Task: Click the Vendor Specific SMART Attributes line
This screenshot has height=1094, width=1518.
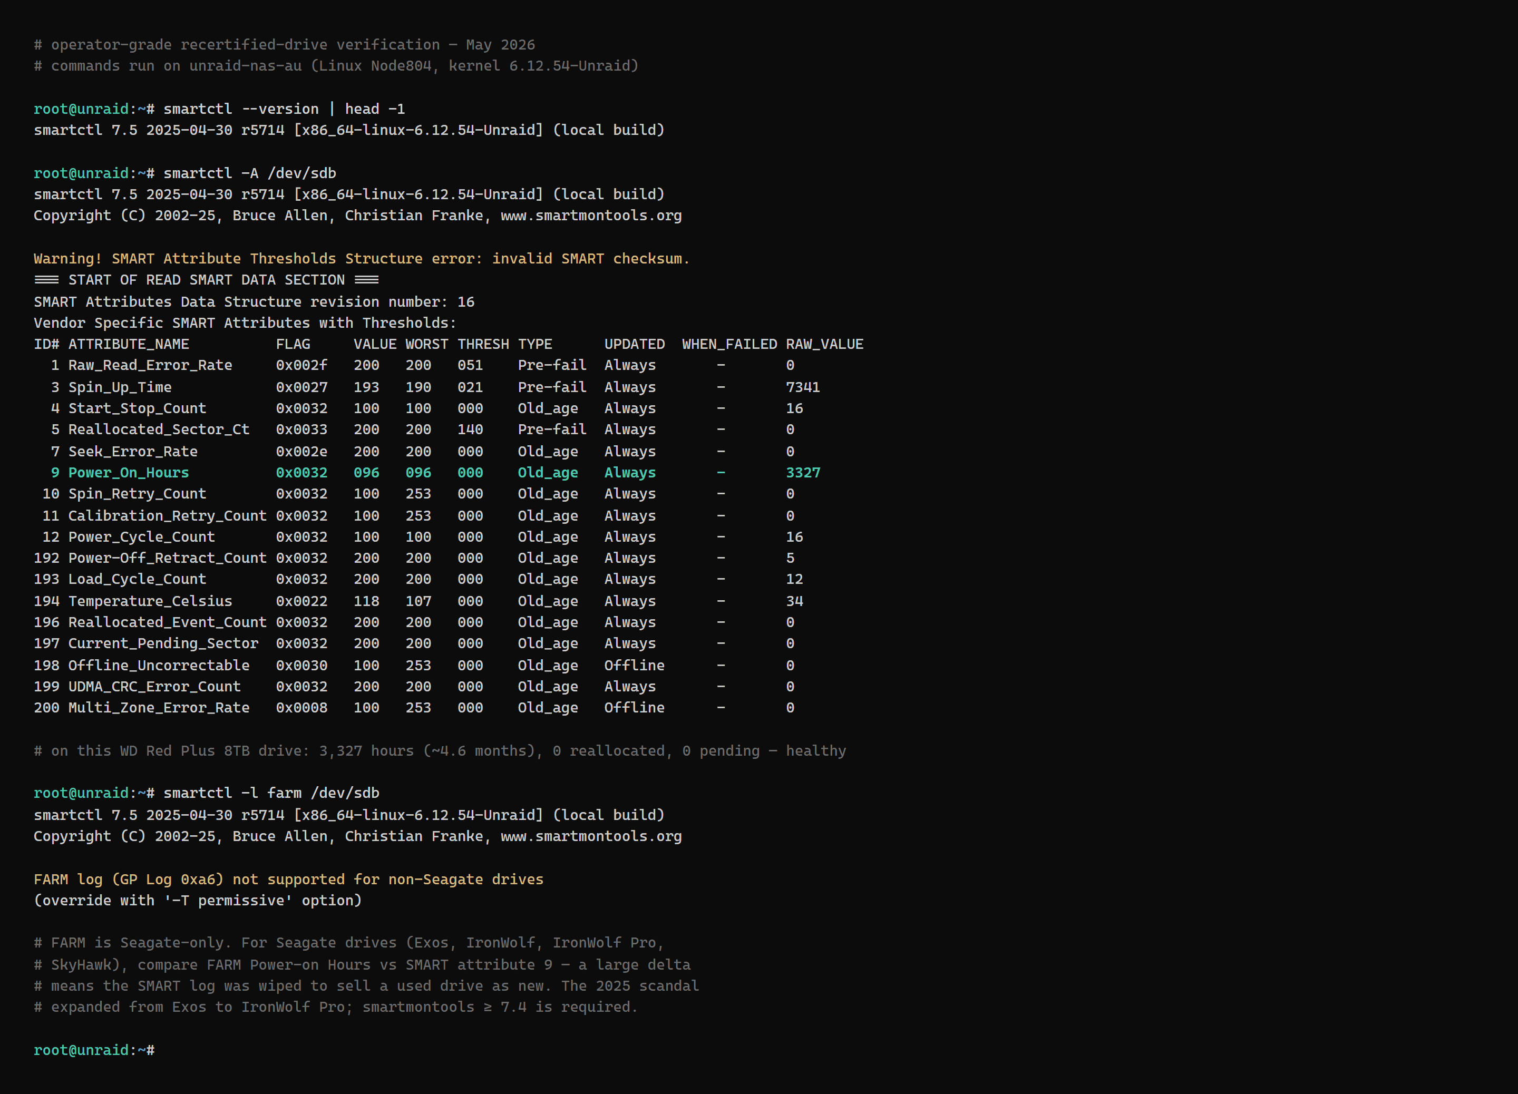Action: (x=245, y=323)
